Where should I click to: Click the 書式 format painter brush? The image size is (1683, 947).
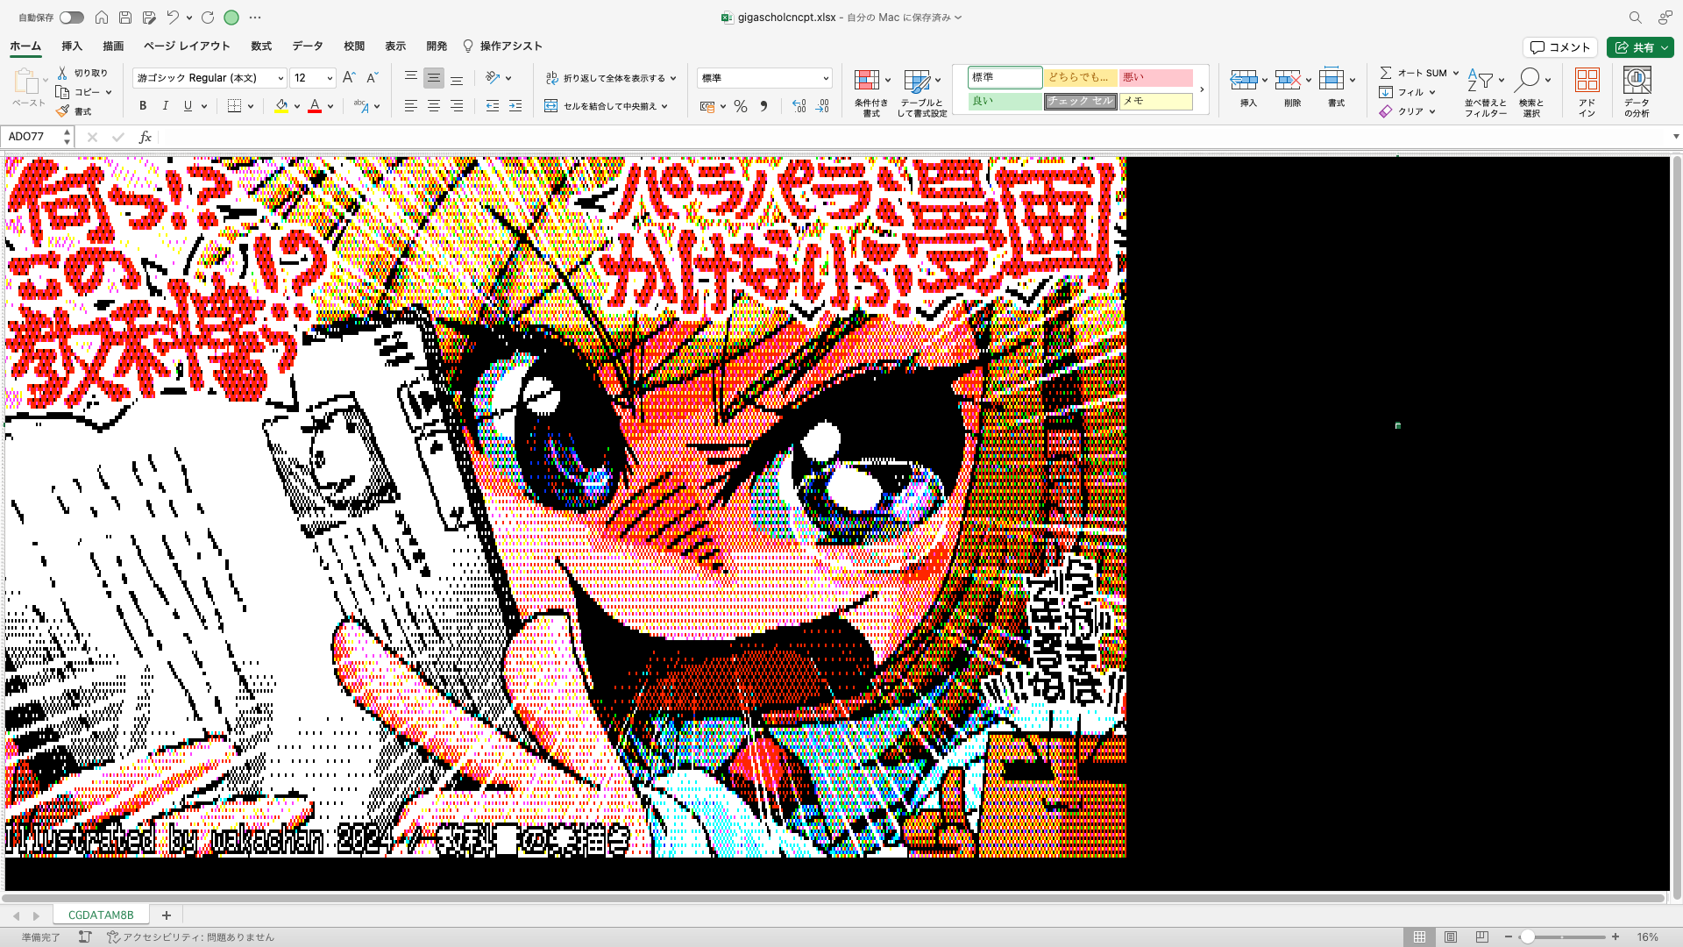75,111
